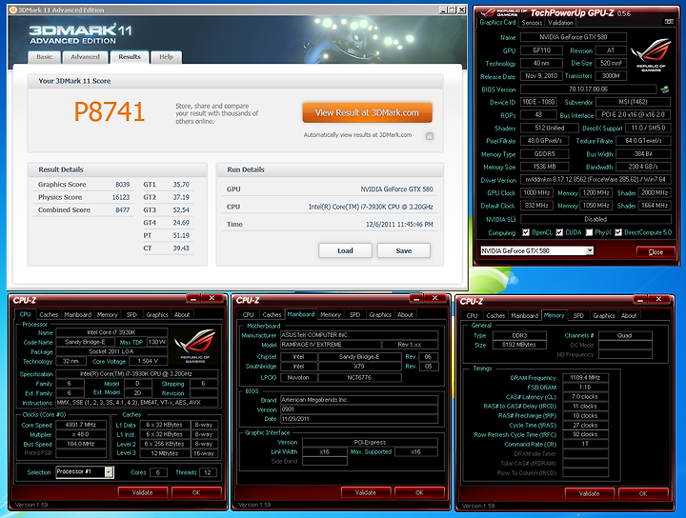
Task: Open Graphics tab in CPU-Z mainboard window
Action: pos(380,315)
